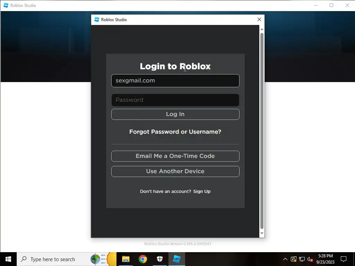Click the globe search highlight icon in taskbar
The image size is (355, 266).
pos(96,259)
